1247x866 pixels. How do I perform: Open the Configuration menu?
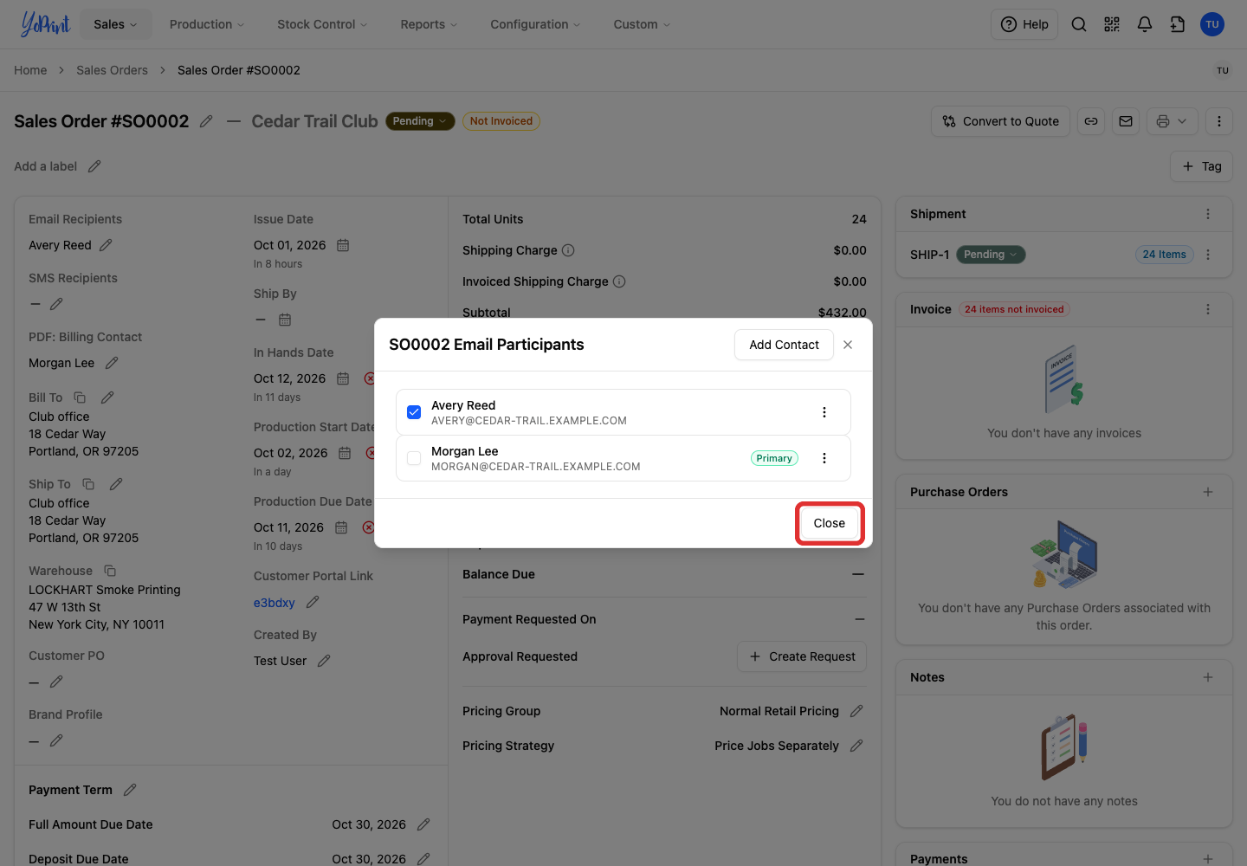click(535, 24)
